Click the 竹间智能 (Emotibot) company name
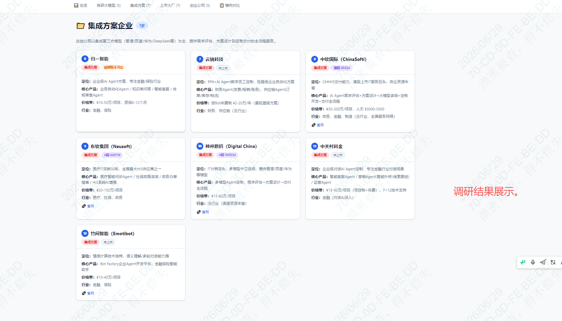The height and width of the screenshot is (321, 562). point(112,234)
